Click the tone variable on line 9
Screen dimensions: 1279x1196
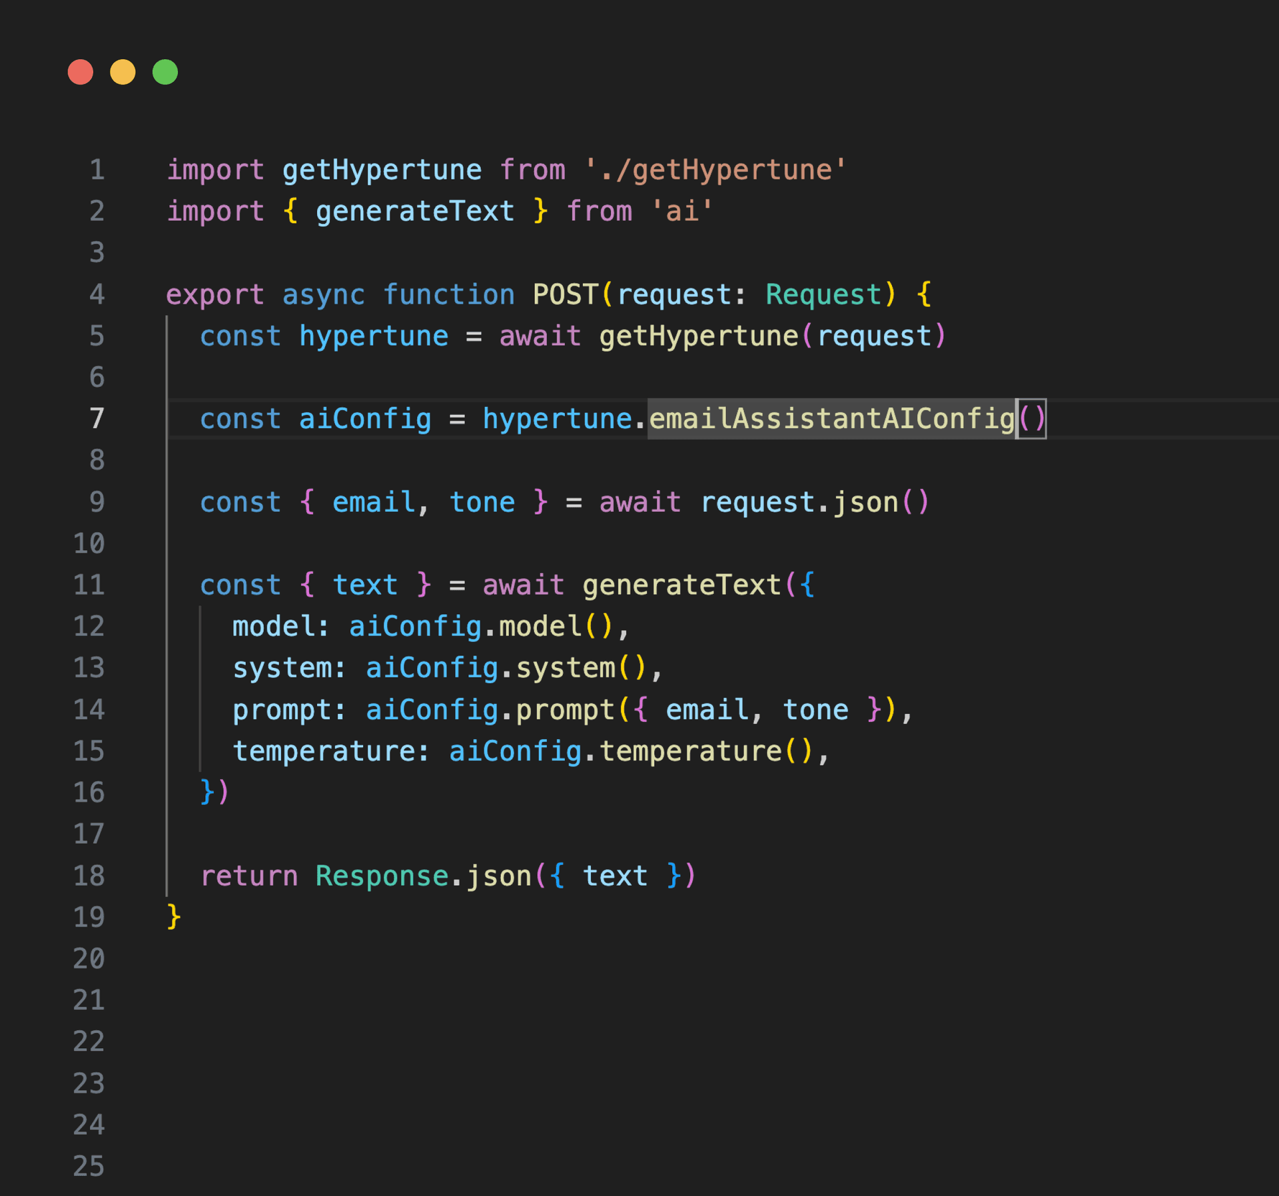click(483, 502)
